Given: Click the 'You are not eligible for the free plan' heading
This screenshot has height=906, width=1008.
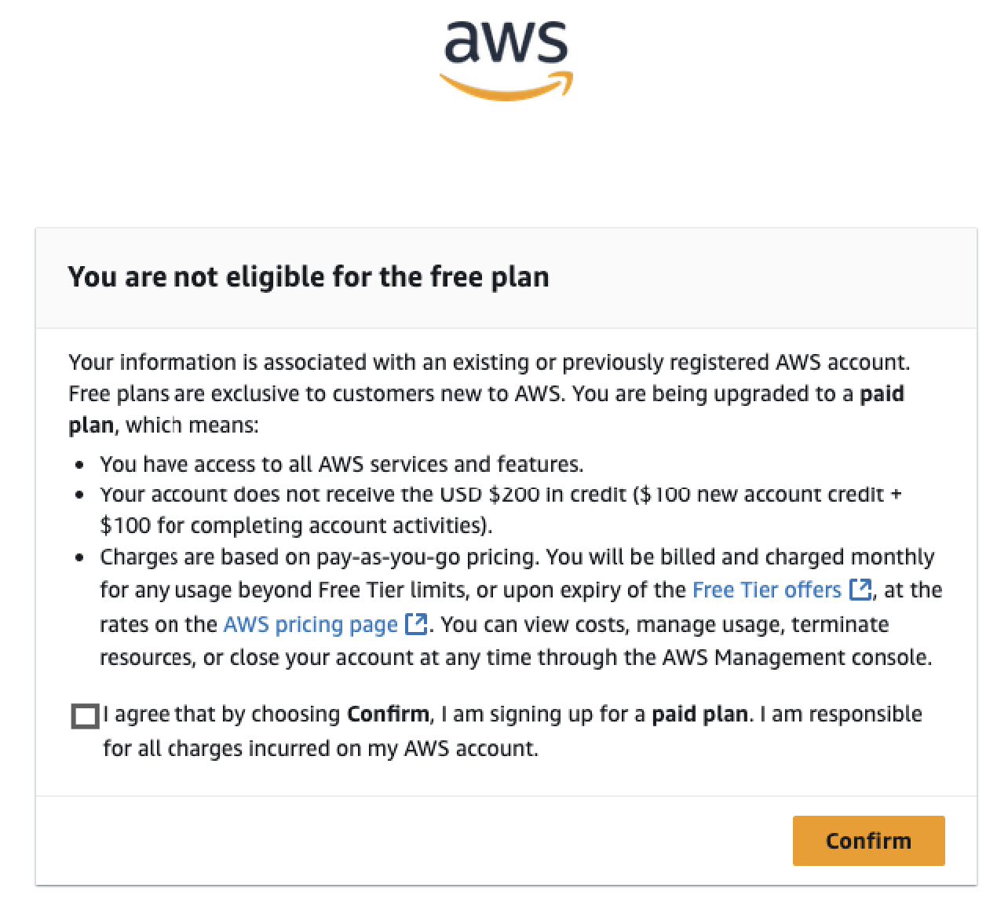Looking at the screenshot, I should pyautogui.click(x=308, y=277).
